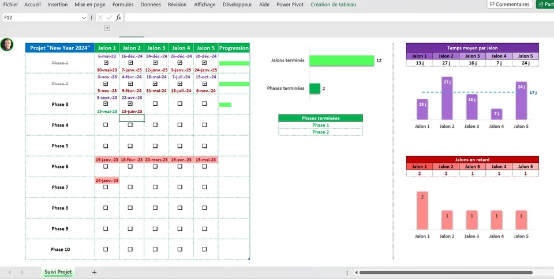Select the green Jalon 4 table header
Image resolution: width=554 pixels, height=279 pixels.
point(181,48)
